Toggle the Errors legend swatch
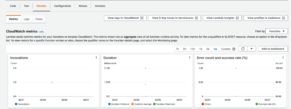291x109 pixels. click(x=203, y=104)
